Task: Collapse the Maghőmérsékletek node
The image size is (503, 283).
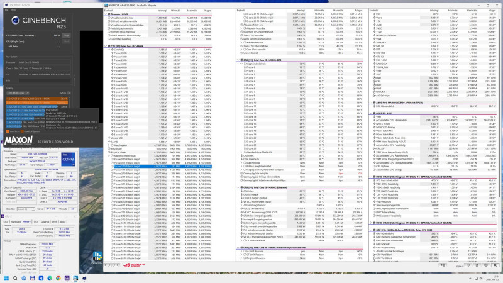Action: point(241,64)
